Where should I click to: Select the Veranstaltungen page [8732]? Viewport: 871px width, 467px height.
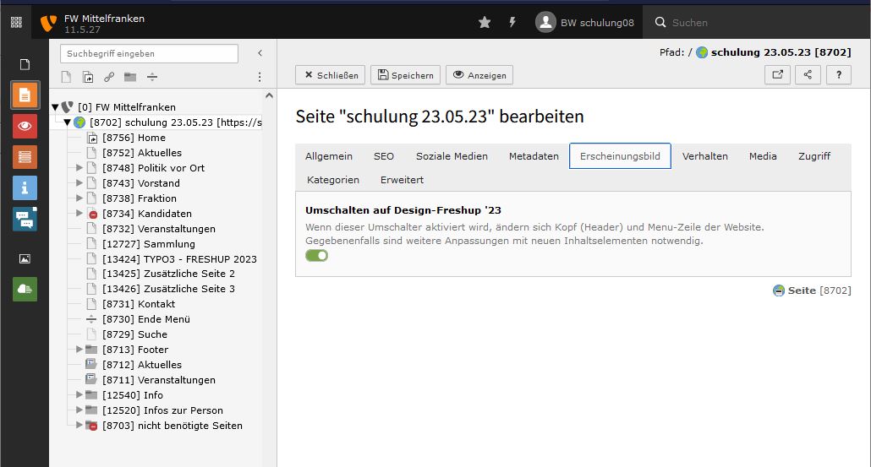coord(159,229)
